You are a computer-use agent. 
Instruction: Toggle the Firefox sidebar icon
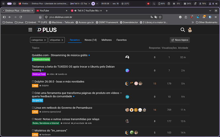[4, 17]
